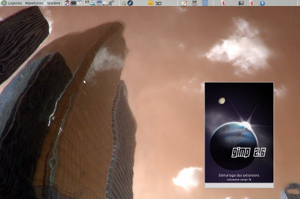
Task: Open the camera screenshot launcher icon
Action: coord(241,3)
